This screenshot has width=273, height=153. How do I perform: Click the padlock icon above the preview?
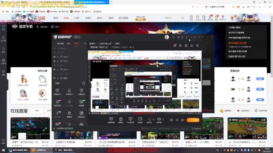pyautogui.click(x=180, y=46)
